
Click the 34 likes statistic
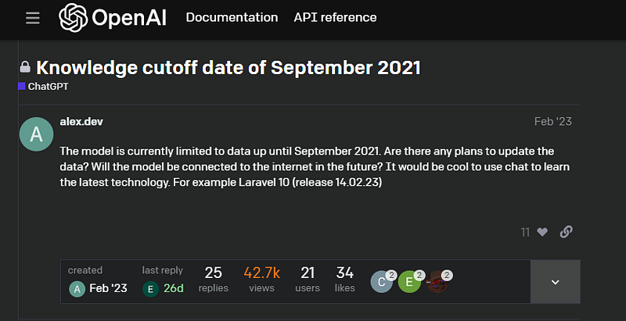click(x=345, y=280)
